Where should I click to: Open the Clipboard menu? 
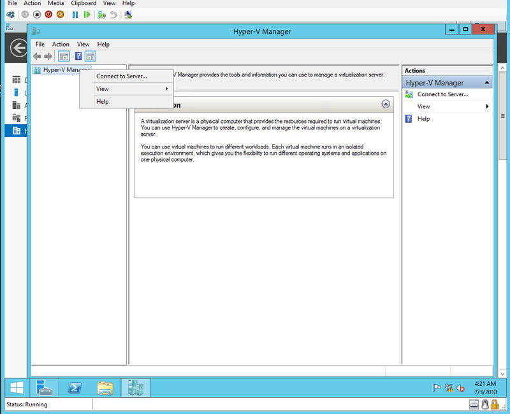[84, 3]
